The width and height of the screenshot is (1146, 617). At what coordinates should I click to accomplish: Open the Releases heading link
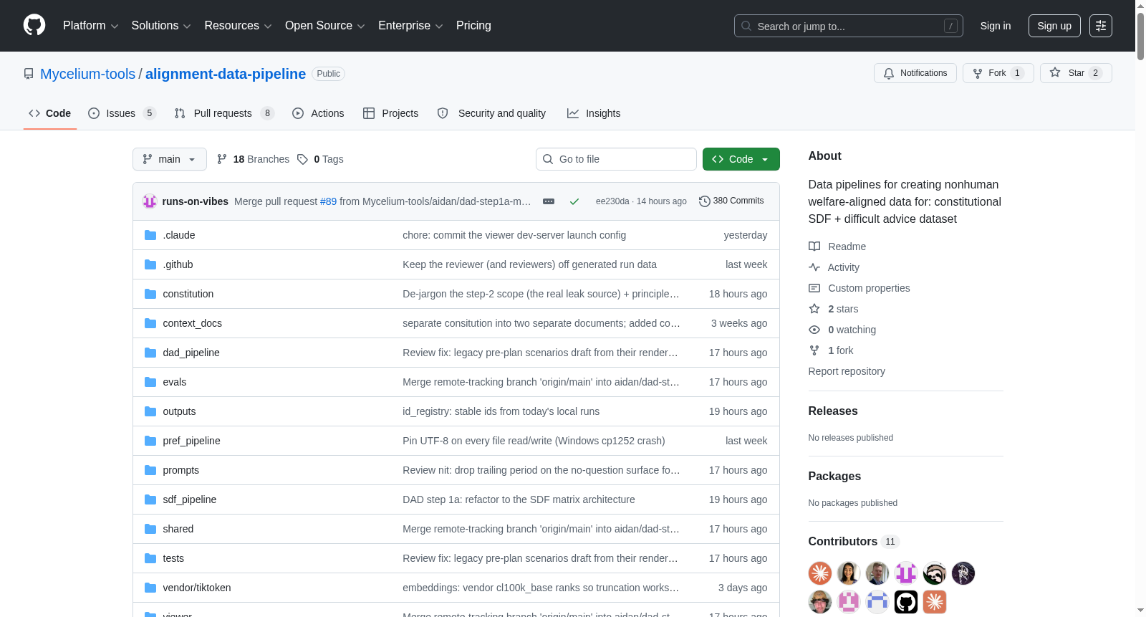(x=833, y=411)
